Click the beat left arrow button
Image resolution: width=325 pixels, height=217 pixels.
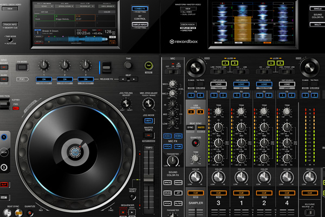point(123,79)
